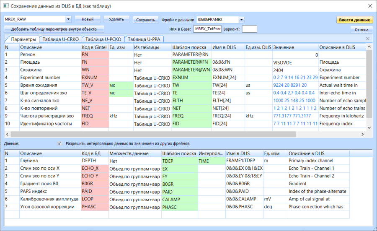The width and height of the screenshot is (377, 231).
Task: Click the B0GR code in Код в БД column
Action: [95, 184]
